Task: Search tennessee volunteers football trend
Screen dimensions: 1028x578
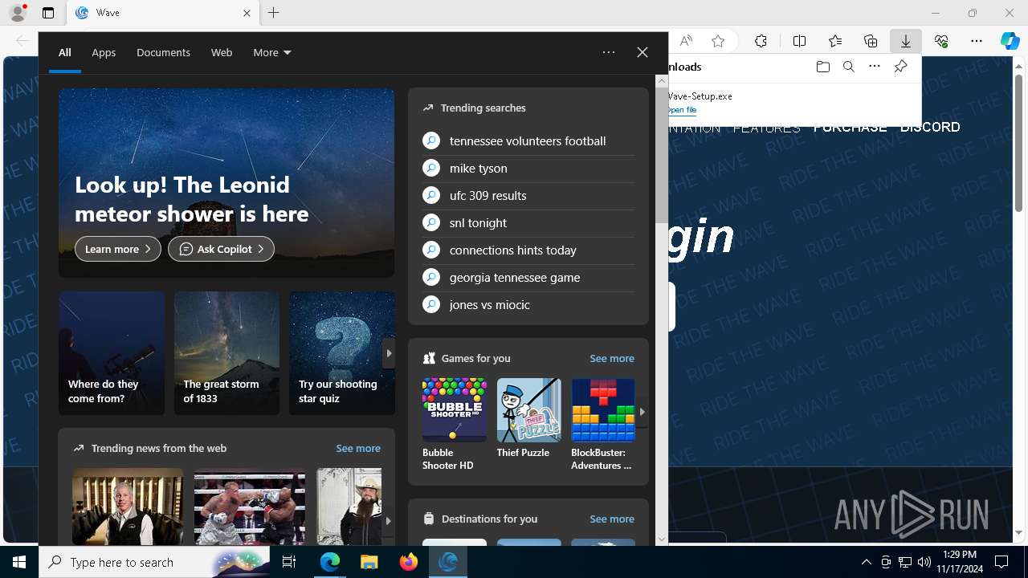Action: [528, 140]
